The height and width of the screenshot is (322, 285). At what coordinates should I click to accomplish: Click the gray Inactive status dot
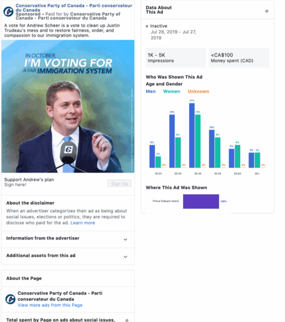coord(147,26)
